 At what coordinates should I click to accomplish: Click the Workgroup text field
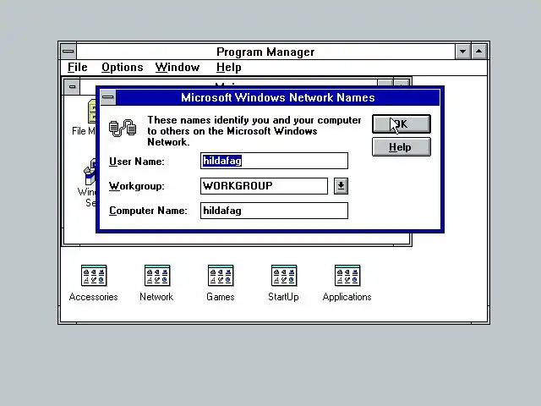(264, 186)
